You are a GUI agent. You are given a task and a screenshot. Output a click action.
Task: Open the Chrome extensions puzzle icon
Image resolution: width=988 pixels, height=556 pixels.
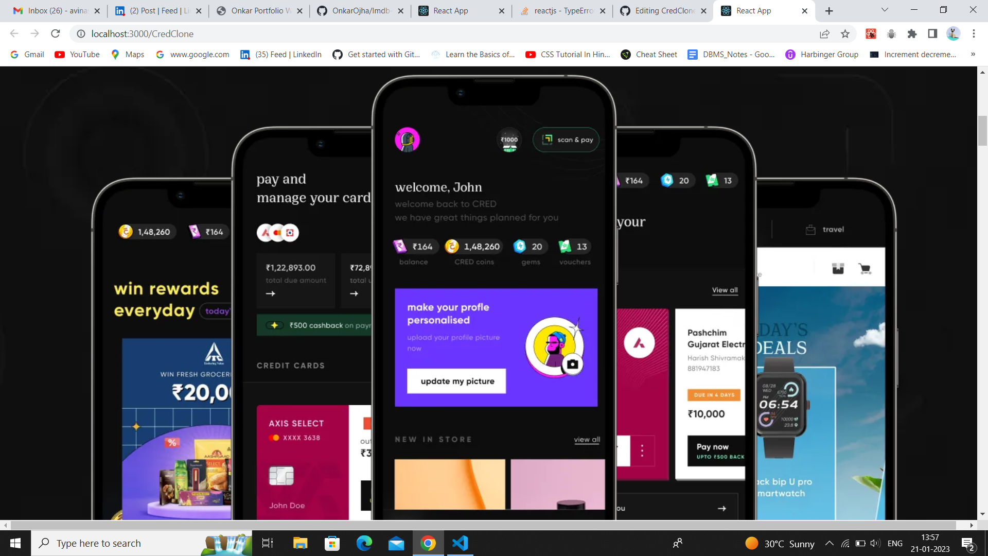pyautogui.click(x=912, y=34)
